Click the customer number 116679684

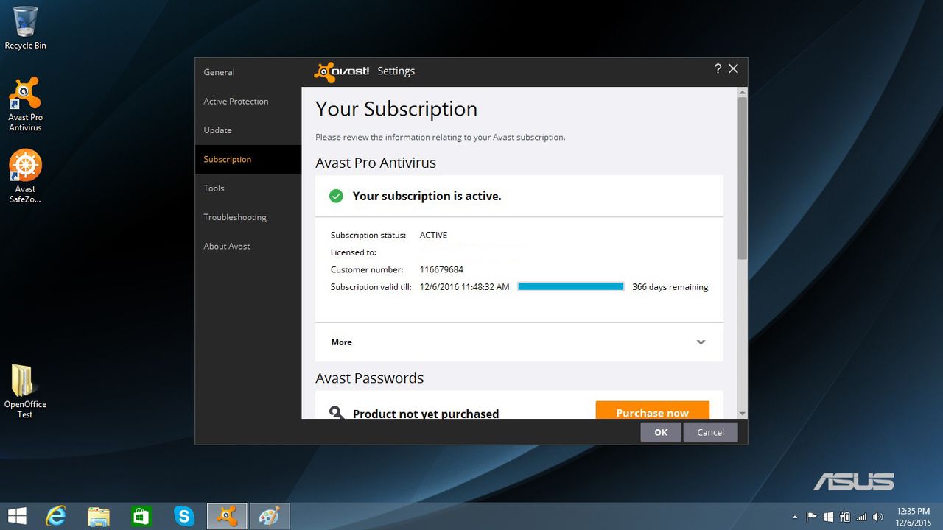point(441,269)
